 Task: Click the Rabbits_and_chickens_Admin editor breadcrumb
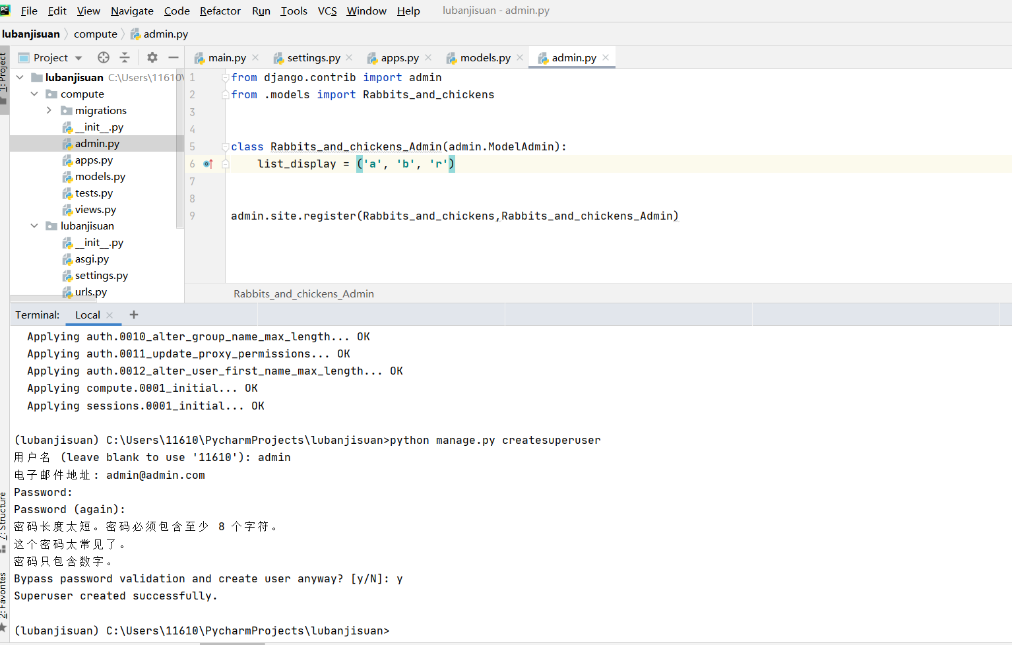[x=303, y=293]
